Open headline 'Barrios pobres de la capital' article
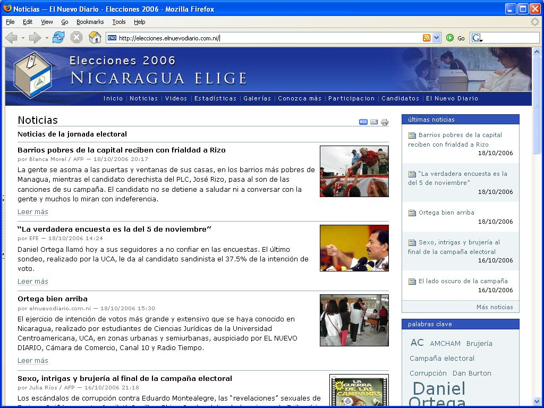The width and height of the screenshot is (544, 408). pyautogui.click(x=122, y=150)
